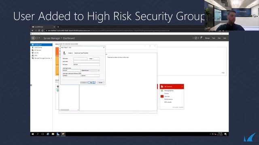259x145 pixels.
Task: Open the navigation history dropdown arrow
Action: 39,38
